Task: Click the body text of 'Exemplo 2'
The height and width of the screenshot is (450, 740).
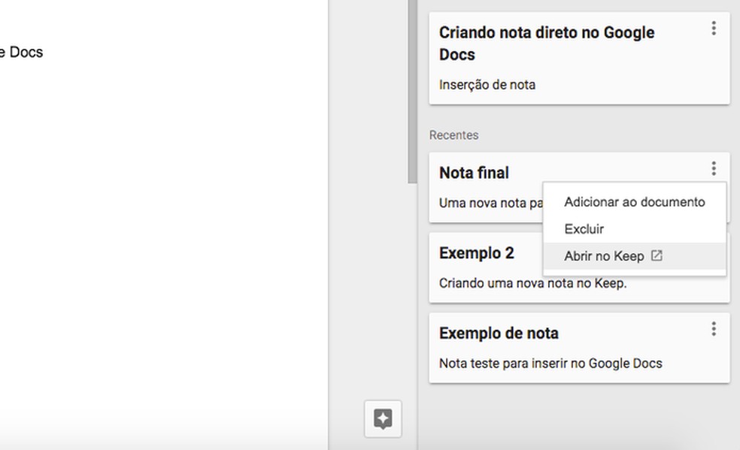Action: pyautogui.click(x=512, y=282)
